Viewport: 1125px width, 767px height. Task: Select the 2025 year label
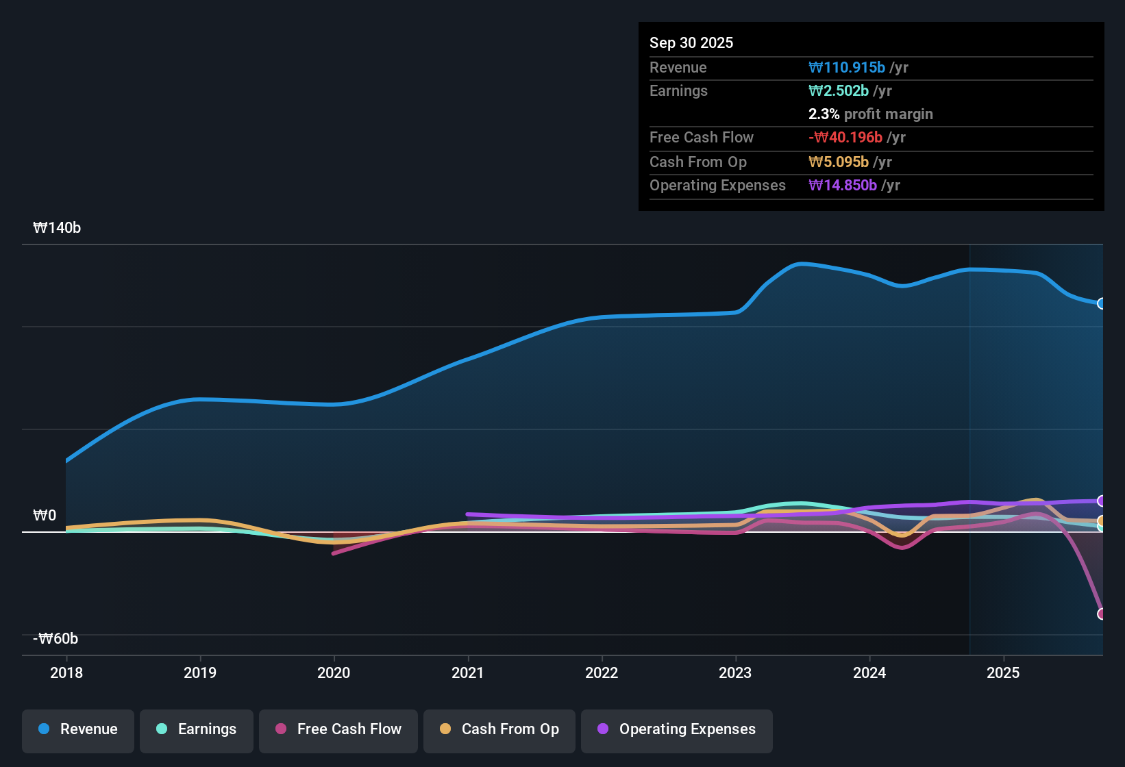pyautogui.click(x=1003, y=673)
